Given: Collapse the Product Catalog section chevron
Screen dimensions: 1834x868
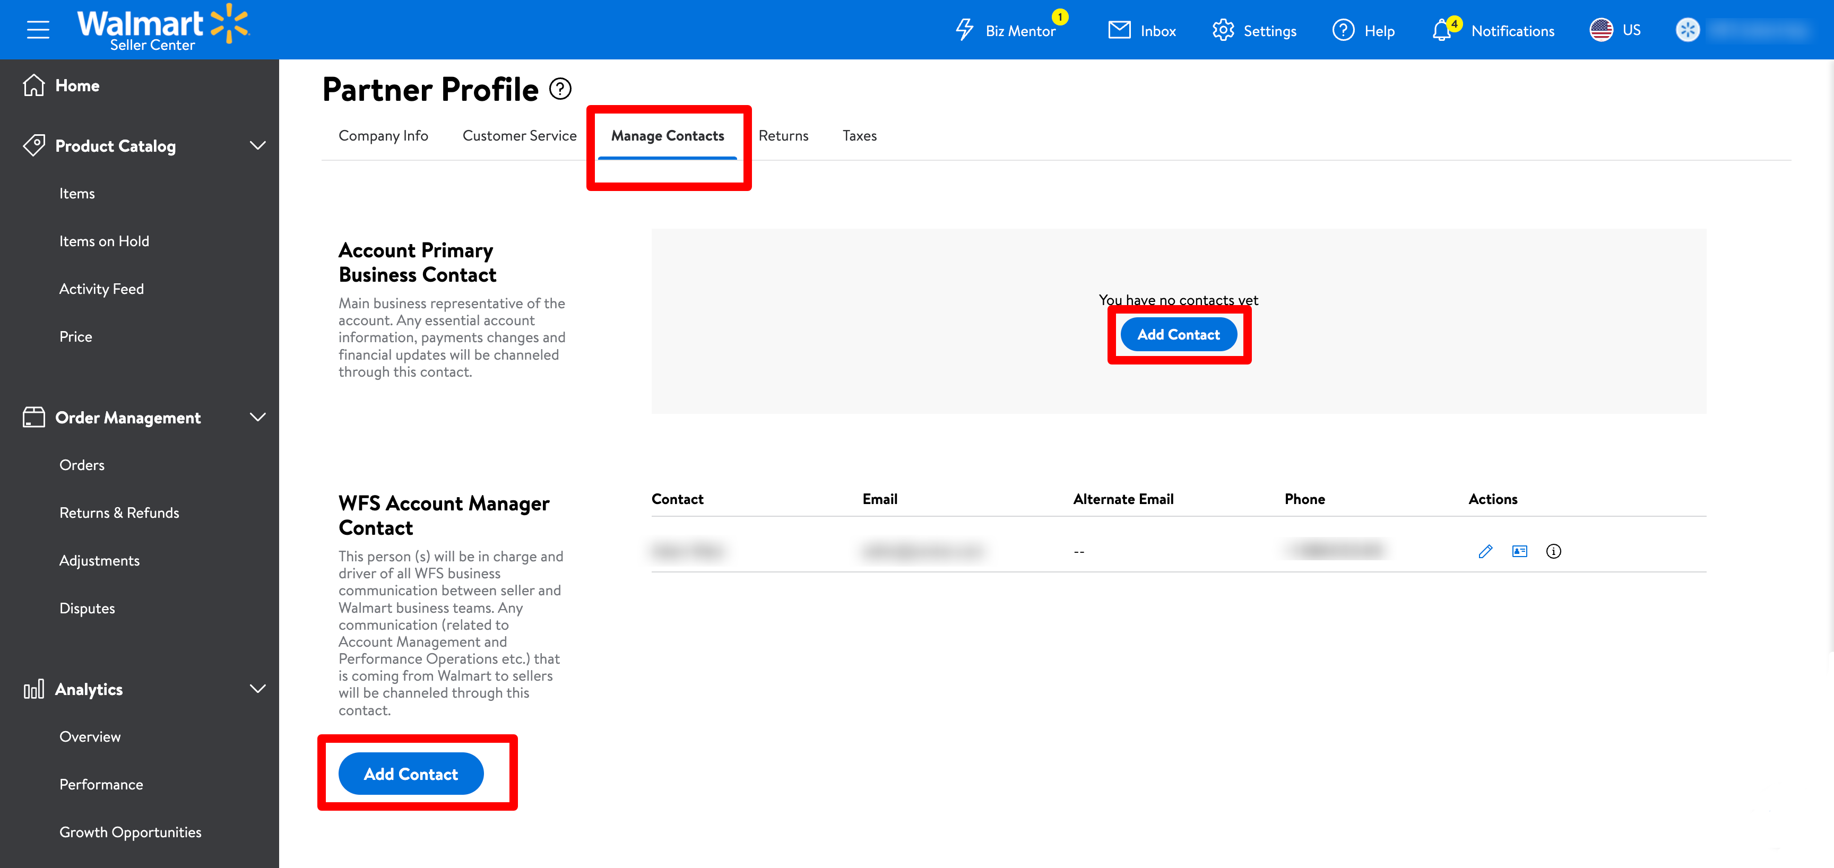Looking at the screenshot, I should point(258,145).
